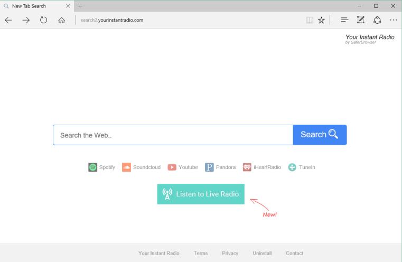Click the TuneIn teal icon
The height and width of the screenshot is (262, 402).
pos(292,167)
